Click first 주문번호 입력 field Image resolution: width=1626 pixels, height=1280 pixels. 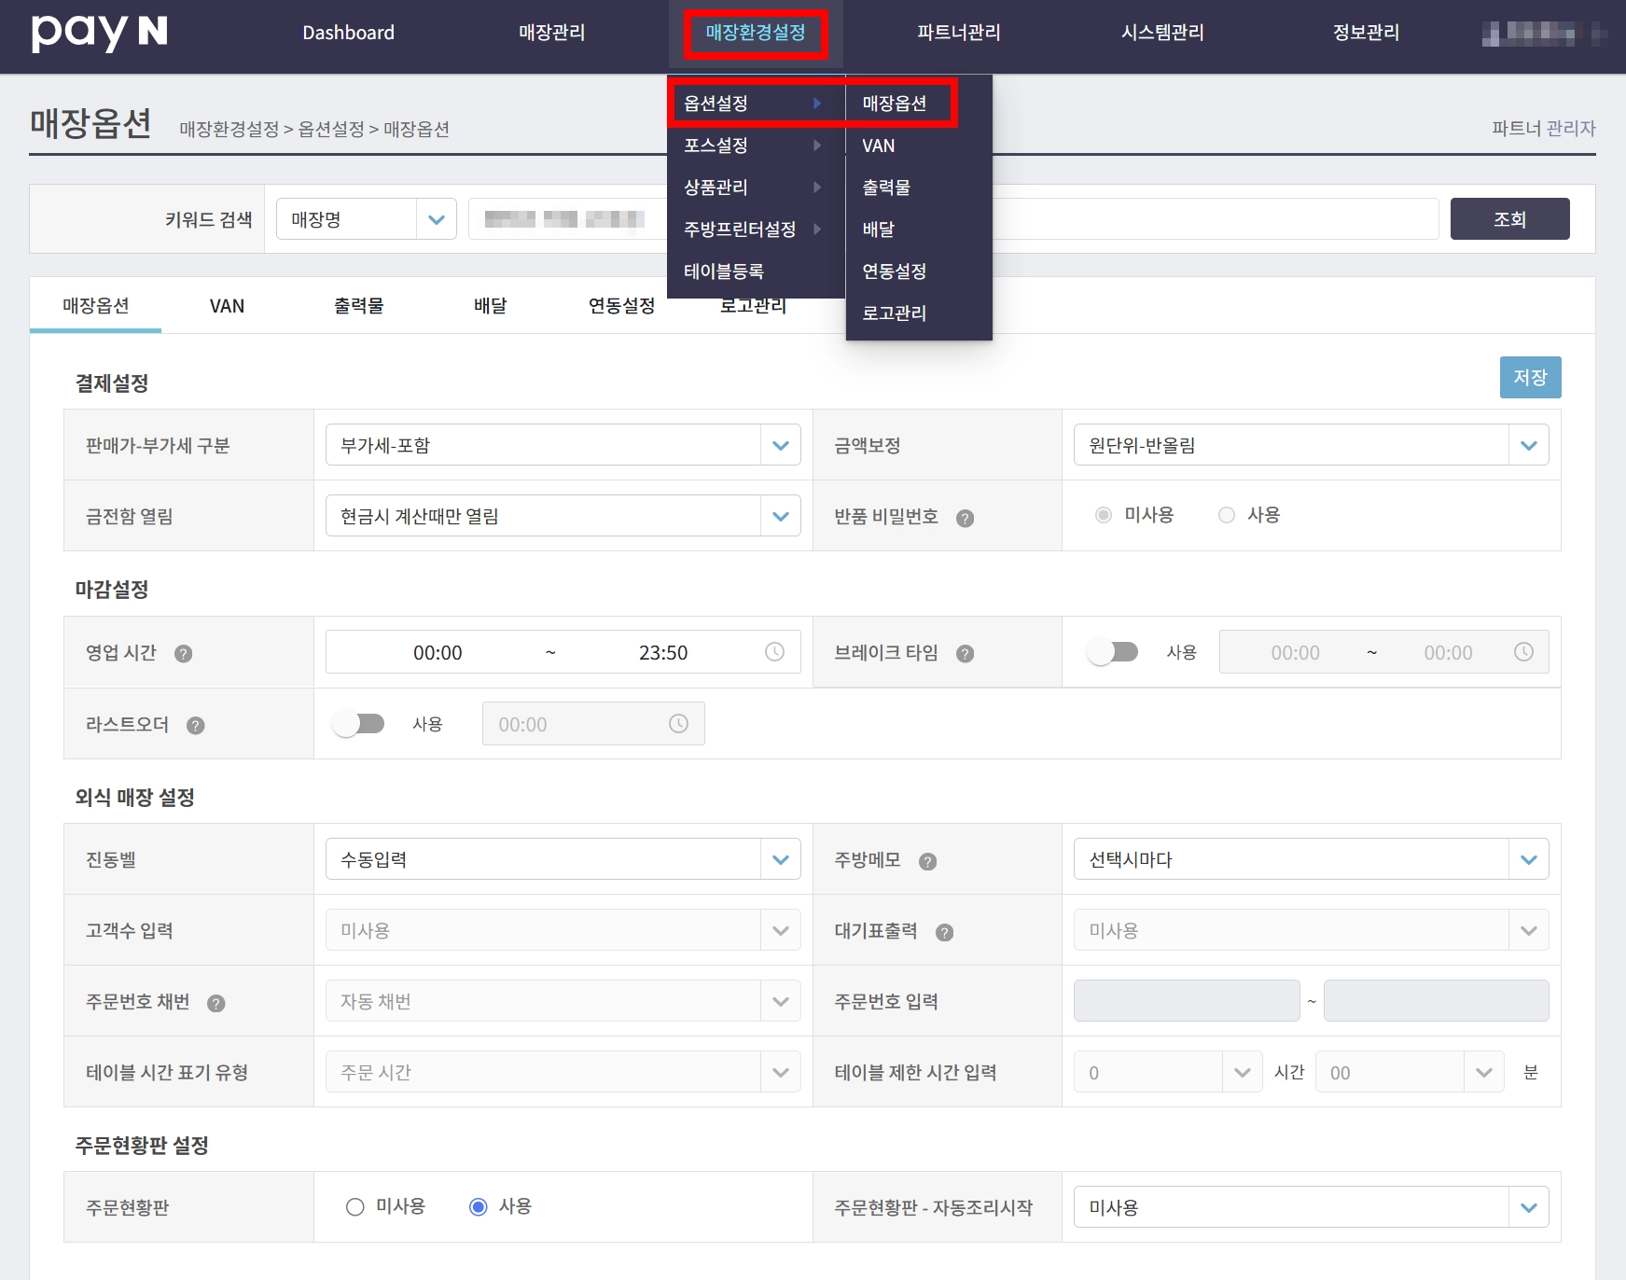point(1187,1001)
